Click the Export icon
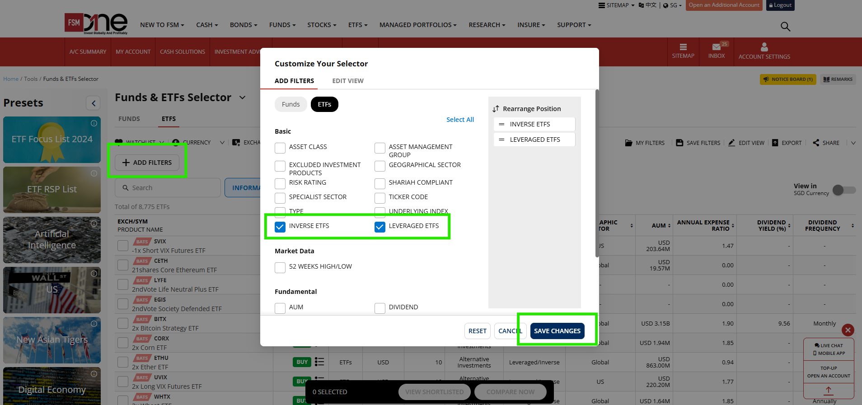Image resolution: width=862 pixels, height=405 pixels. tap(775, 143)
